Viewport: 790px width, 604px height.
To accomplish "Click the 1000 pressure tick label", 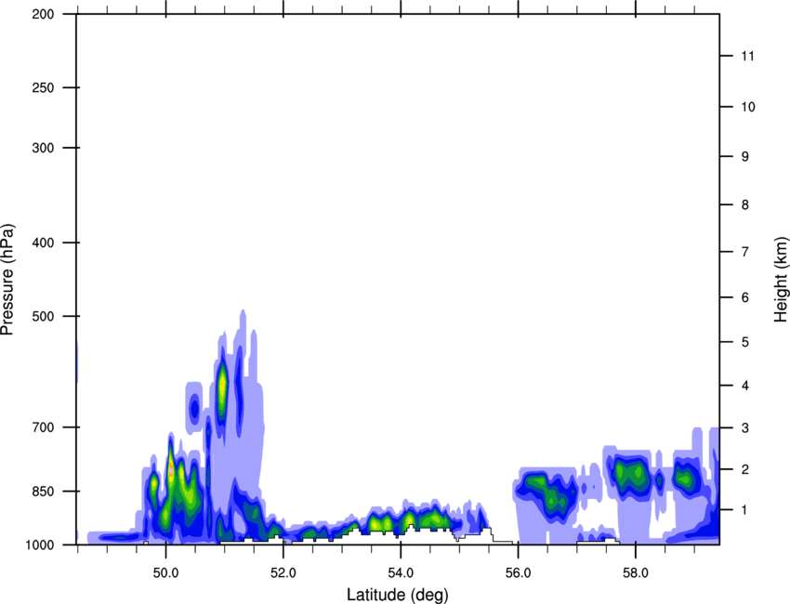I will [39, 545].
